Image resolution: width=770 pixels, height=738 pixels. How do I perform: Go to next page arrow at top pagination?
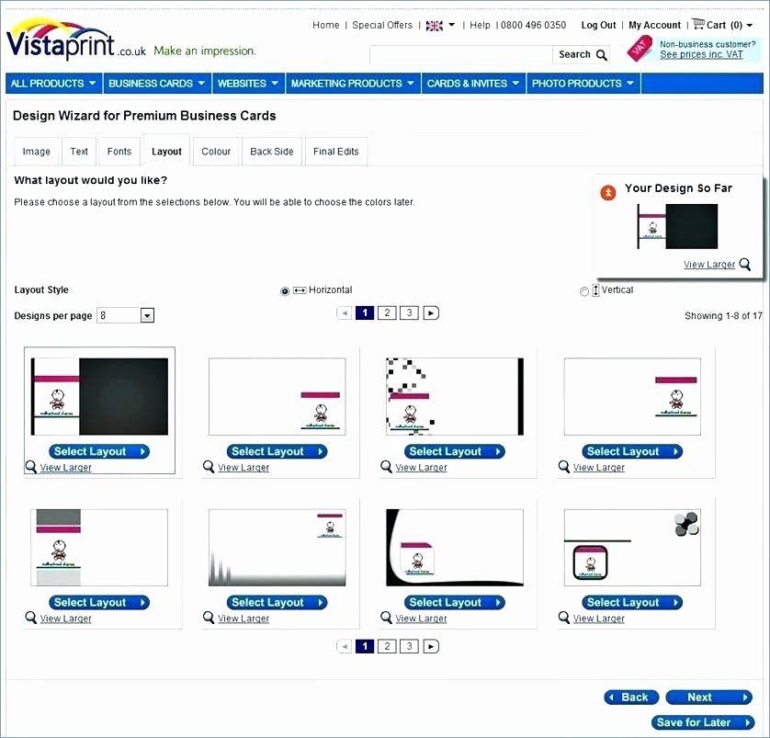[431, 313]
